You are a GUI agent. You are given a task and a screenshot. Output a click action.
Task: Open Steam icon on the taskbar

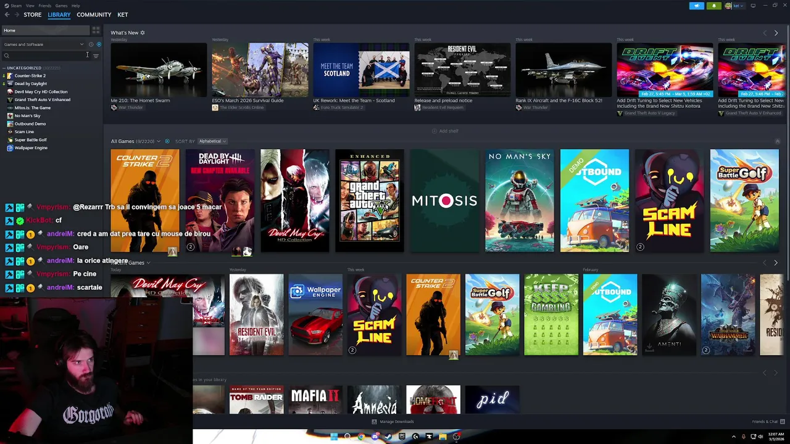[x=388, y=437]
